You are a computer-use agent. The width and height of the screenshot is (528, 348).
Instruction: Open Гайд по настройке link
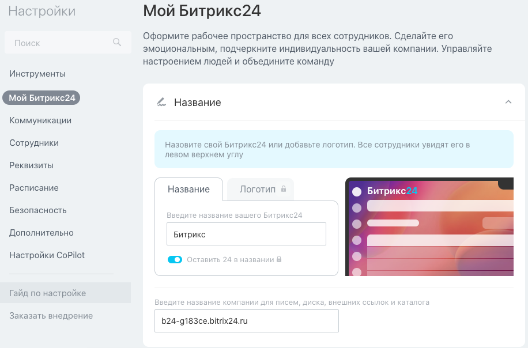(65, 293)
